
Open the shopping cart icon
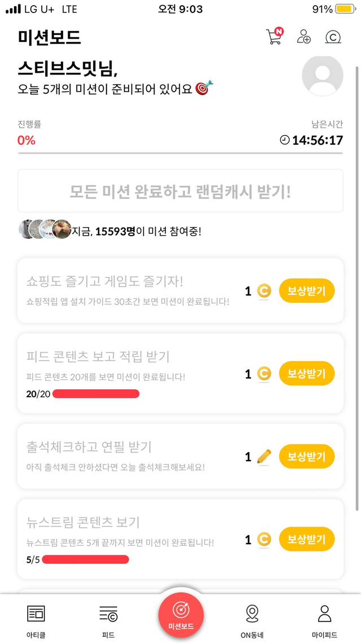274,37
